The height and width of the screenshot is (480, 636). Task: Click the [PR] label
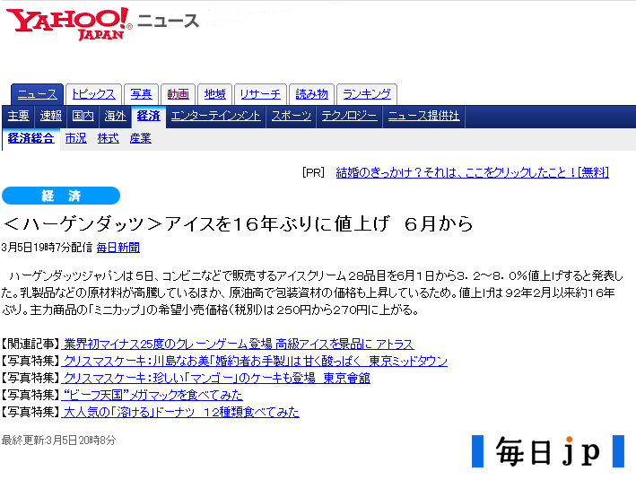click(314, 173)
